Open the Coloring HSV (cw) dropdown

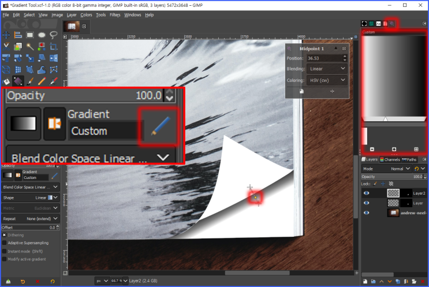tap(327, 80)
